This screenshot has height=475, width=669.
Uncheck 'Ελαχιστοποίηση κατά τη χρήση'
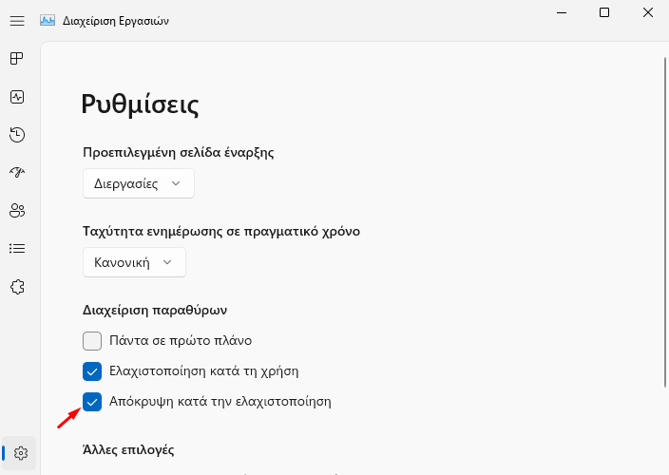pyautogui.click(x=92, y=370)
